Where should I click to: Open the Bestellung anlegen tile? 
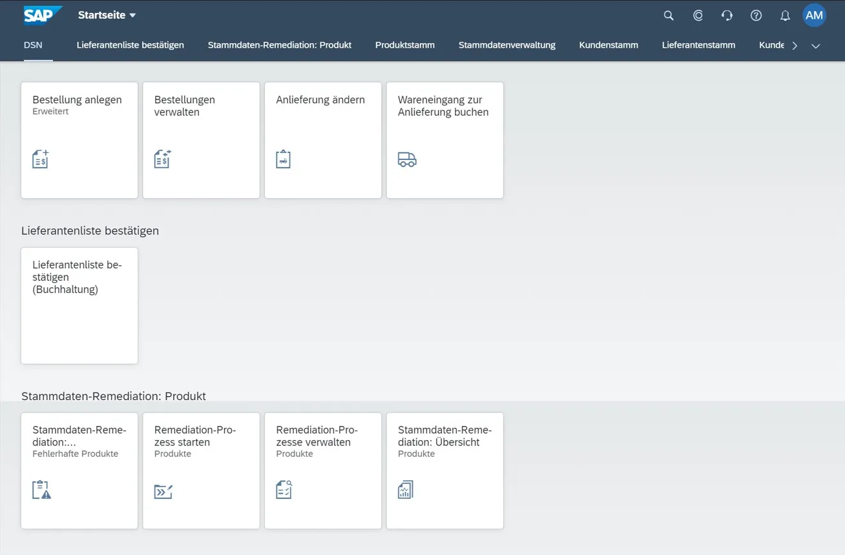point(79,140)
